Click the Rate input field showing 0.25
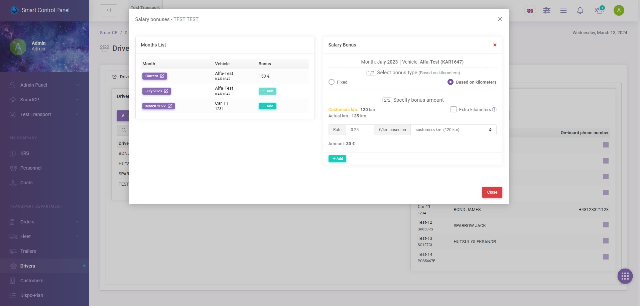Screen dimensions: 640x306 (360, 130)
